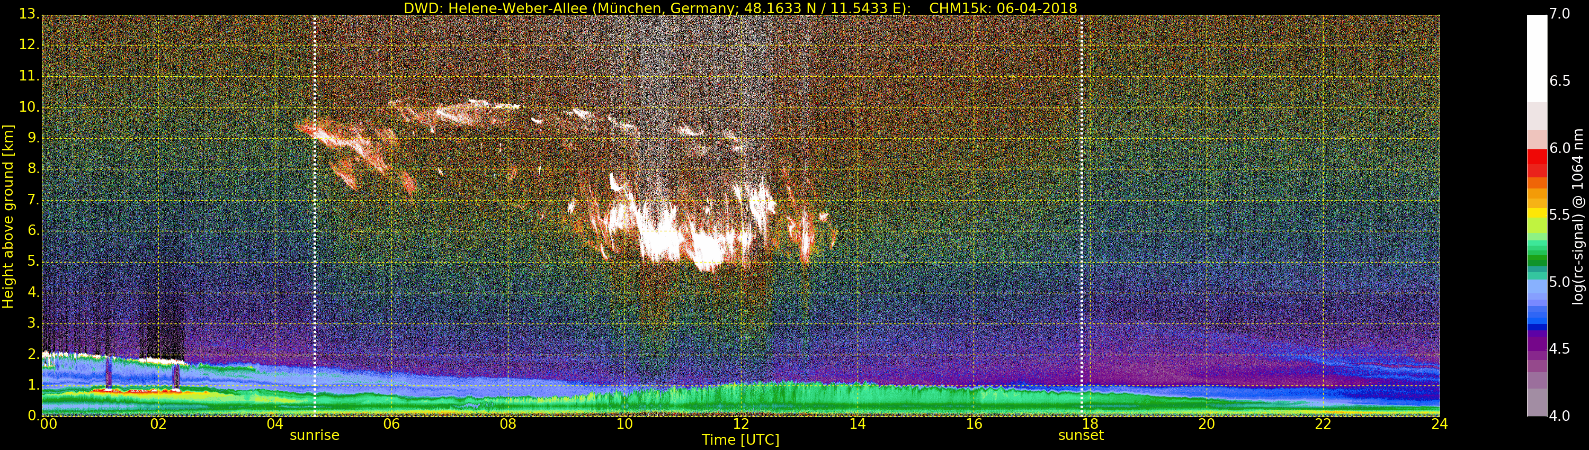Click the 20 tick label on the time axis
The height and width of the screenshot is (450, 1589).
[1207, 424]
